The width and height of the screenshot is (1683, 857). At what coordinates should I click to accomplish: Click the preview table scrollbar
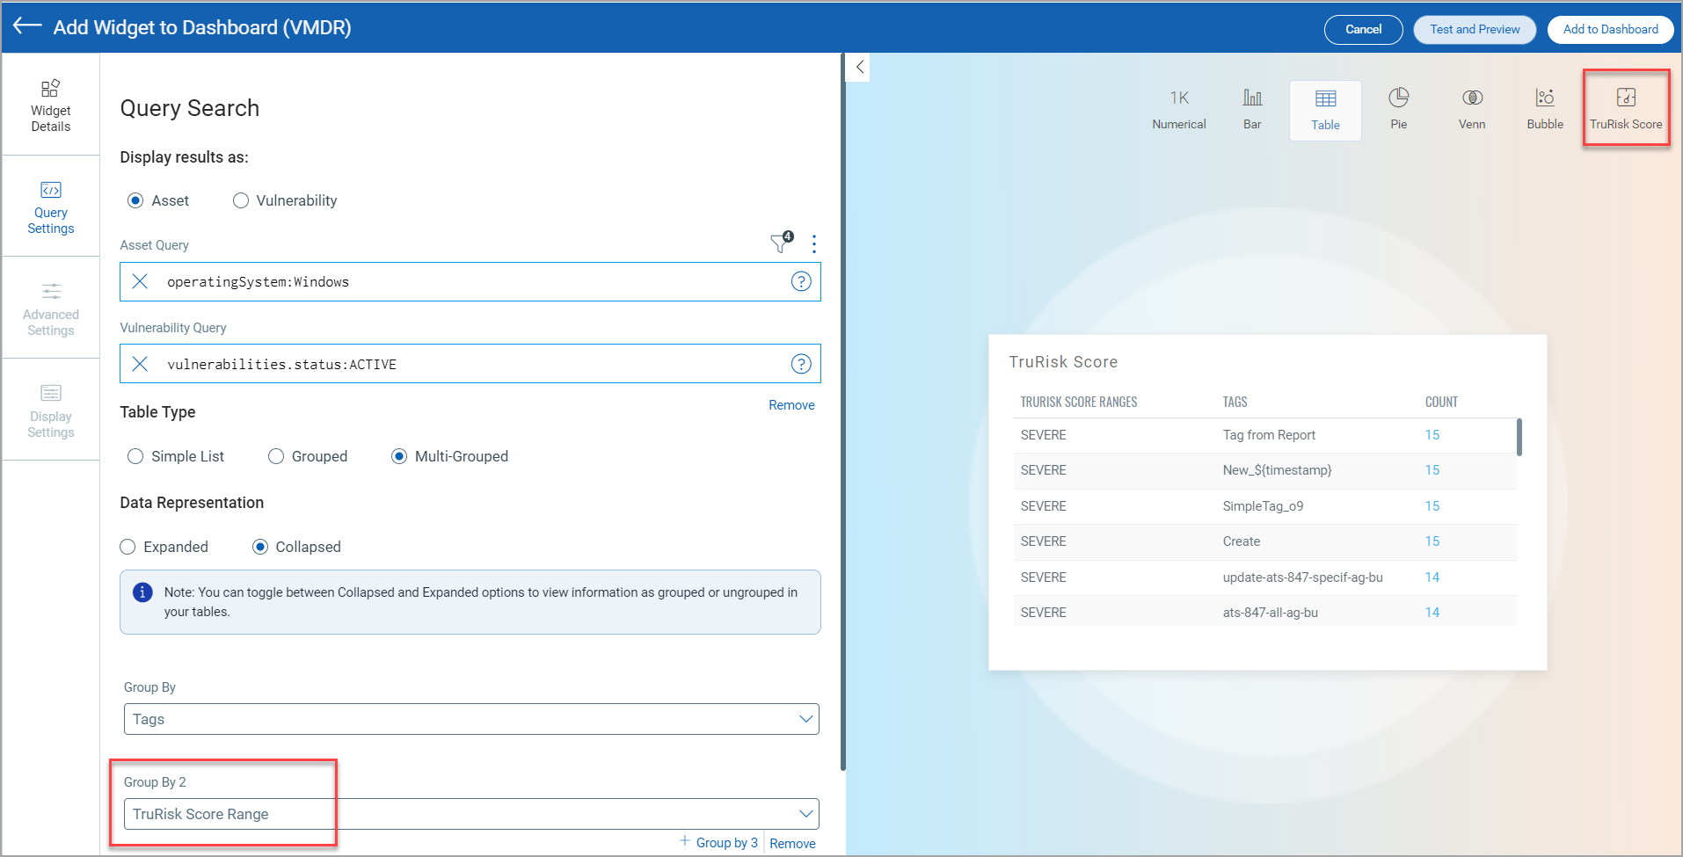point(1519,437)
